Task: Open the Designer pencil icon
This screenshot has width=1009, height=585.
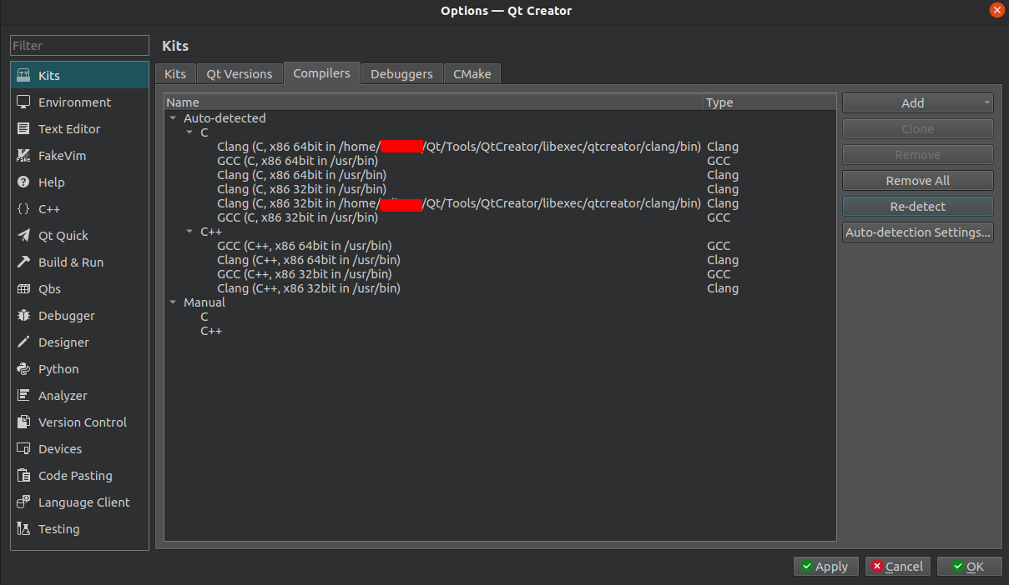Action: (x=23, y=342)
